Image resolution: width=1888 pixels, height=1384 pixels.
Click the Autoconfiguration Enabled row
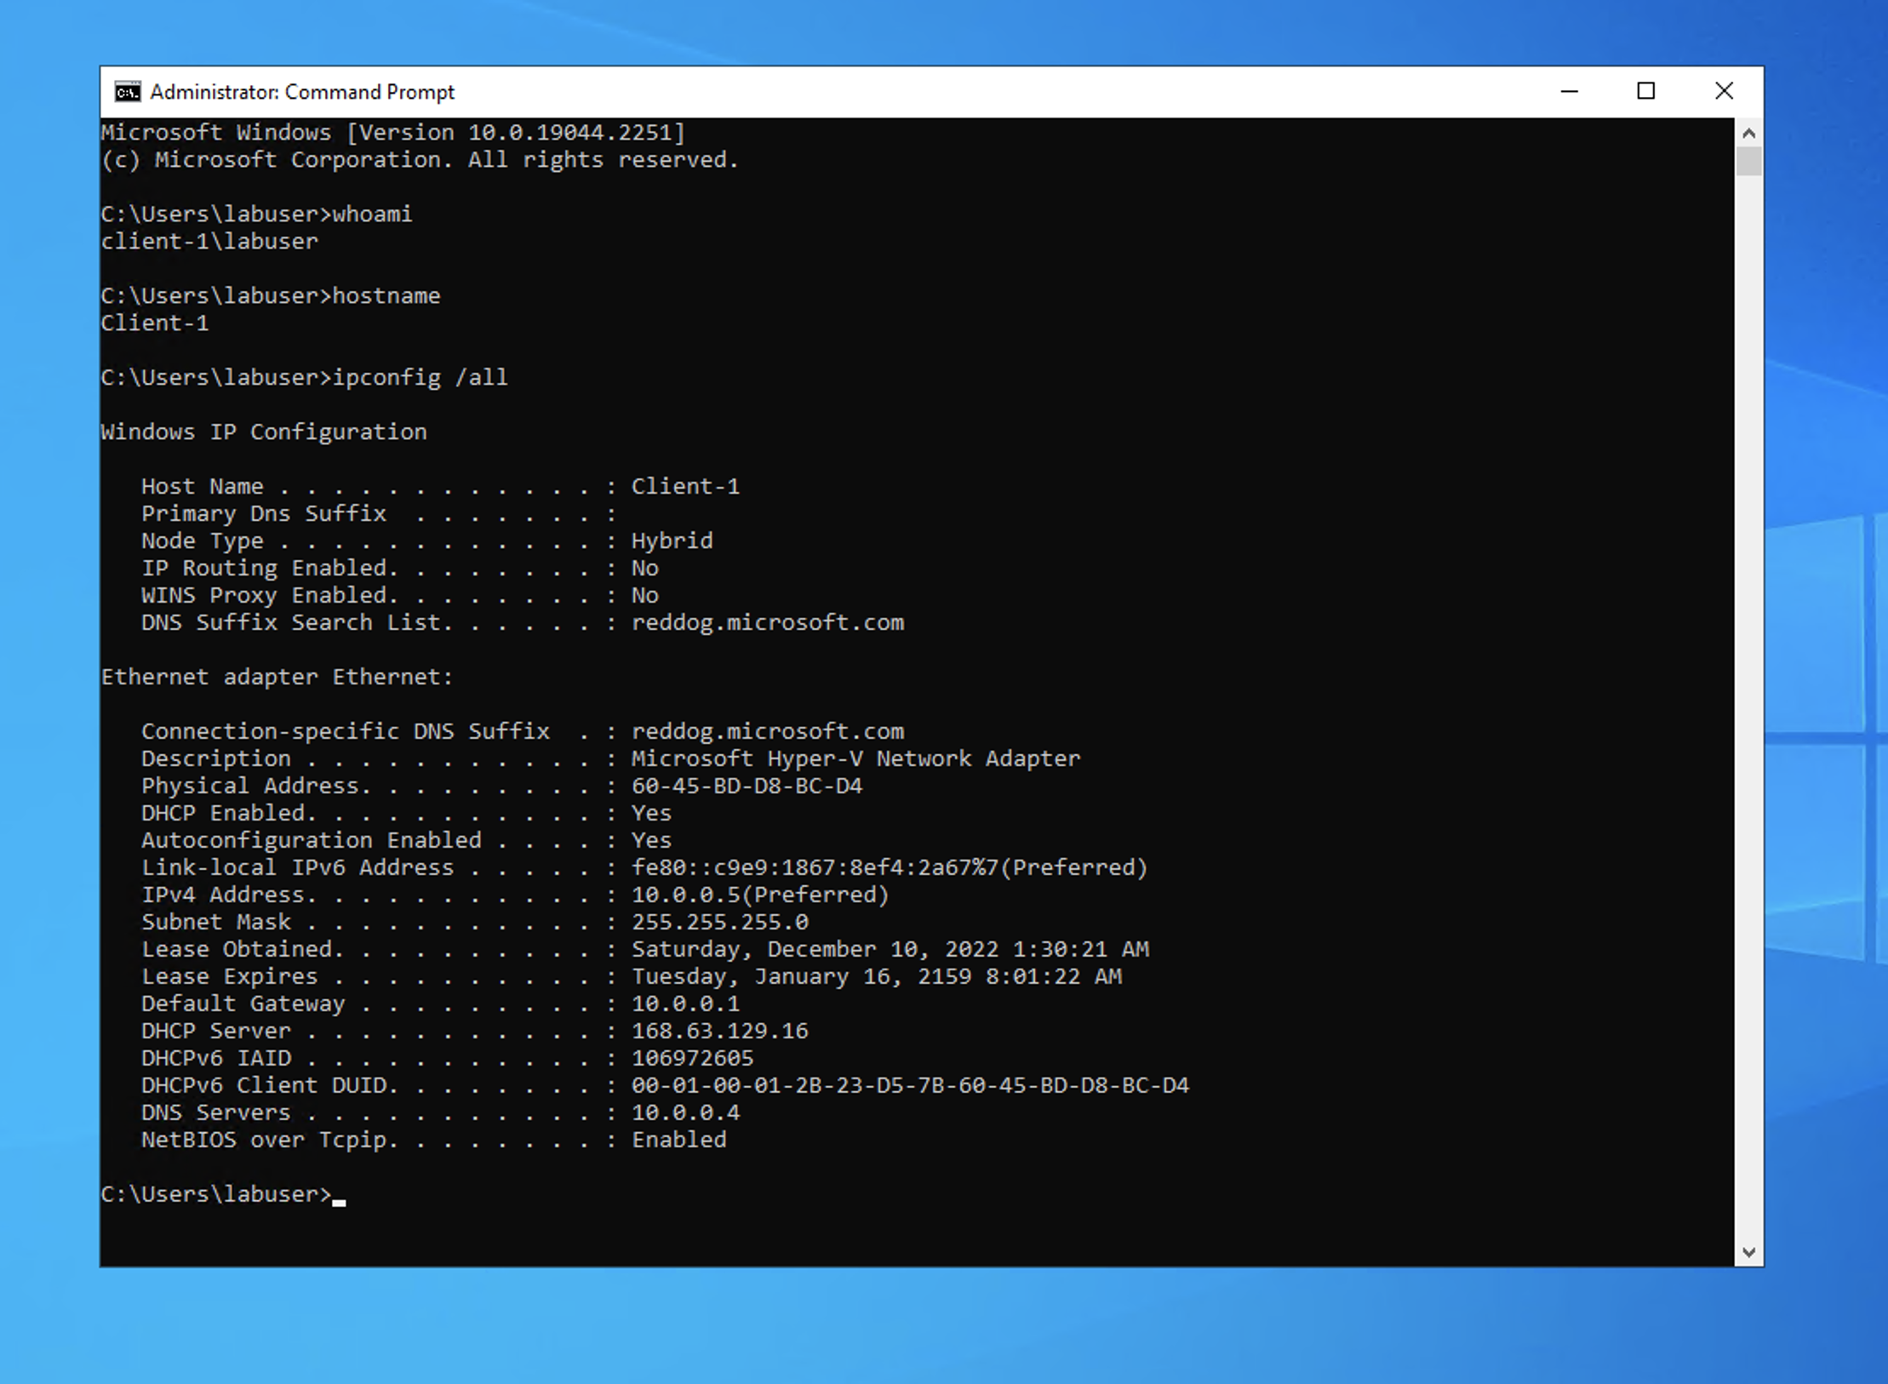tap(406, 841)
